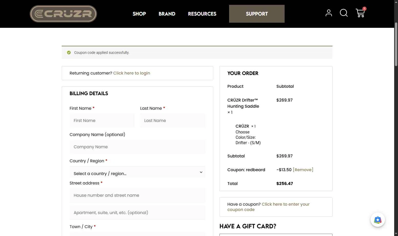The width and height of the screenshot is (398, 236).
Task: Click the floating shopping bag widget
Action: (378, 220)
